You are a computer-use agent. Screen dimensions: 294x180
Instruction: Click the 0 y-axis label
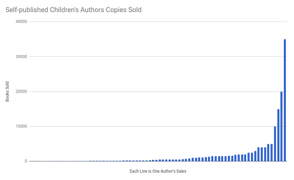26,161
